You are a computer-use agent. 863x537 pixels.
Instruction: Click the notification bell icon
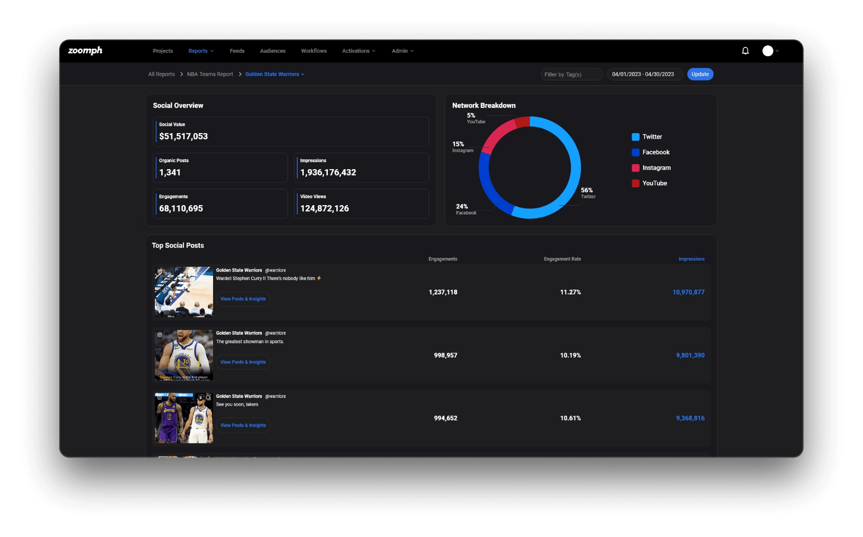coord(745,50)
